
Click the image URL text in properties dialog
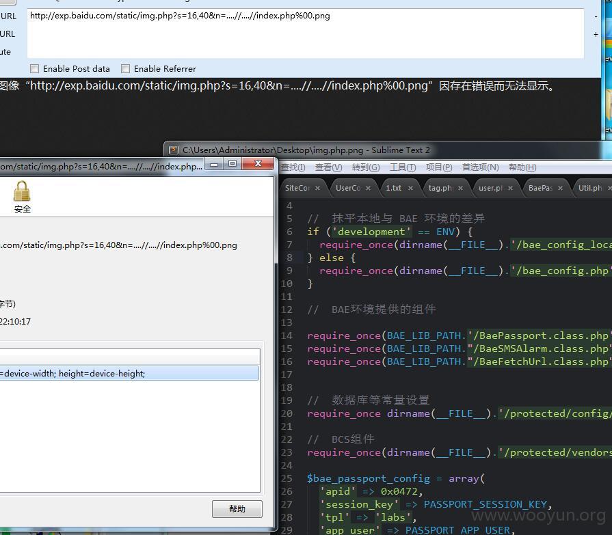118,245
